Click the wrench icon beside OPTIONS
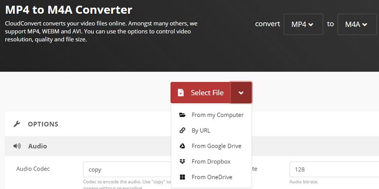 17,124
